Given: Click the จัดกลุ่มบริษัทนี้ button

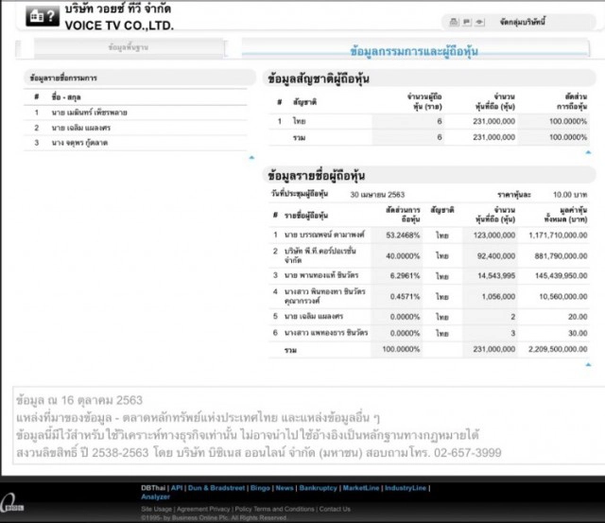Looking at the screenshot, I should tap(523, 22).
